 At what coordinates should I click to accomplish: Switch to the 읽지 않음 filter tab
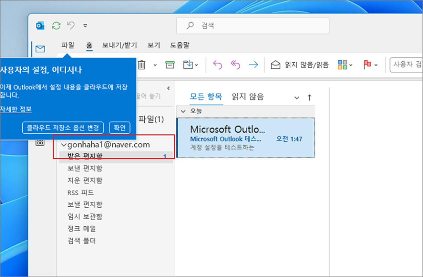248,97
